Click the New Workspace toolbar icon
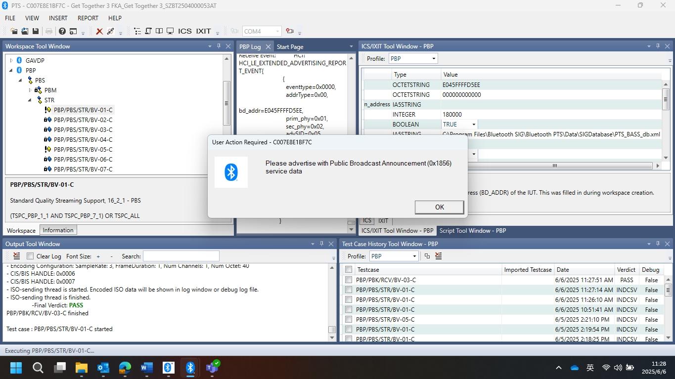Screen dimensions: 675x379 coord(14,31)
